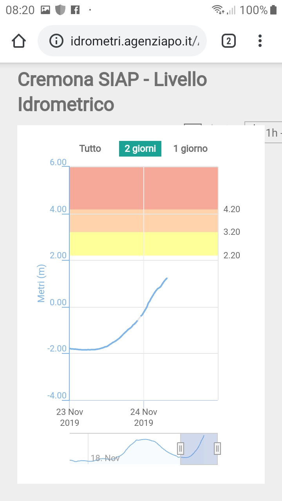Tap the browser home icon
The height and width of the screenshot is (501, 282).
[x=19, y=41]
